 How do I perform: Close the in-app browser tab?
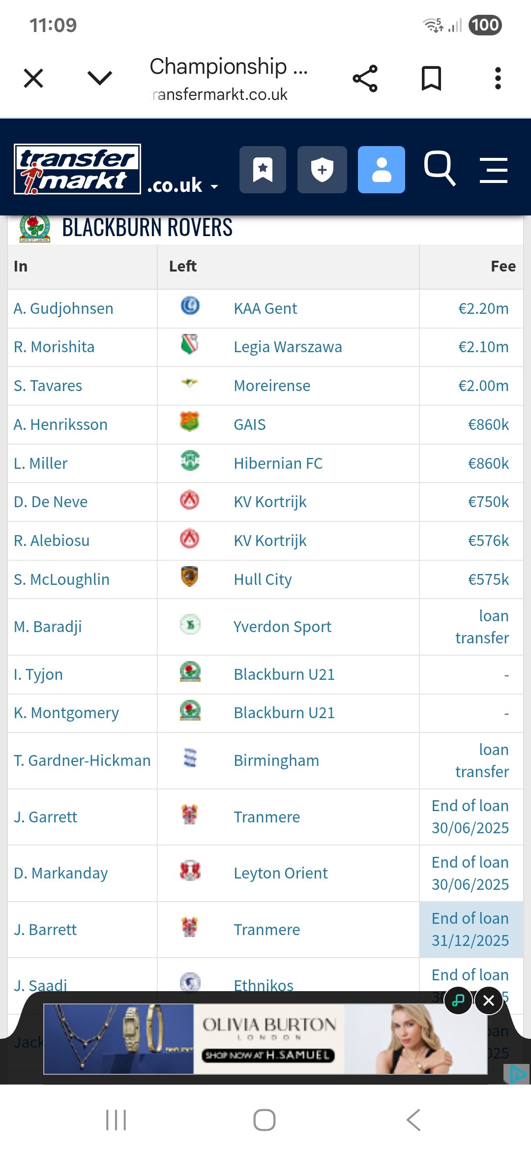click(33, 78)
